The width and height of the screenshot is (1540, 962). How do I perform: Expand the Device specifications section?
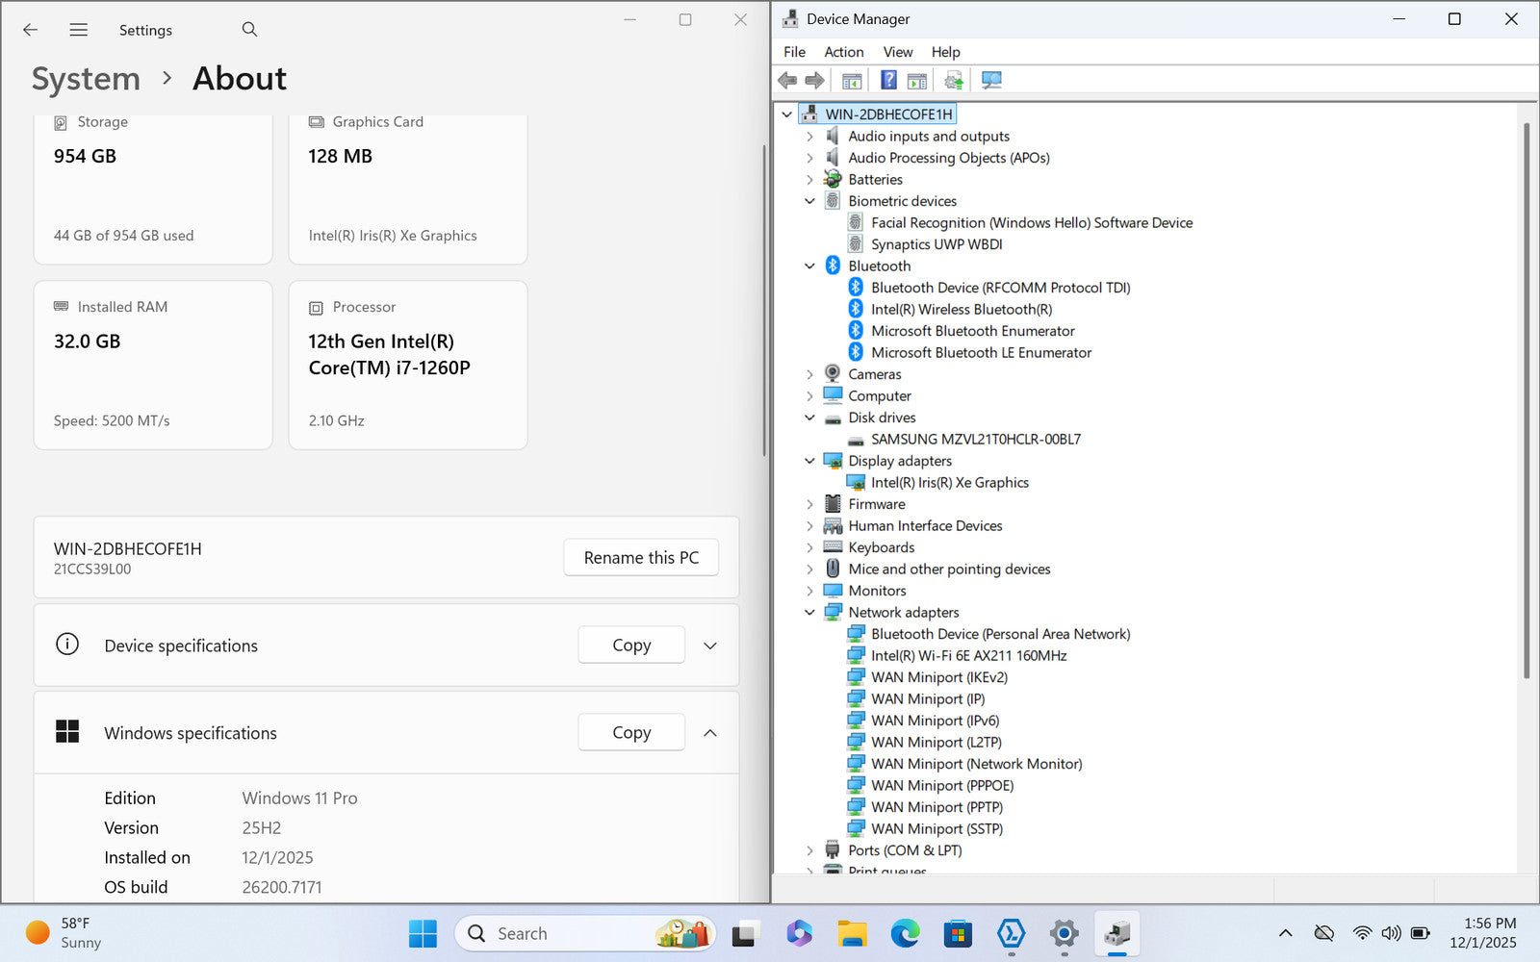tap(710, 646)
